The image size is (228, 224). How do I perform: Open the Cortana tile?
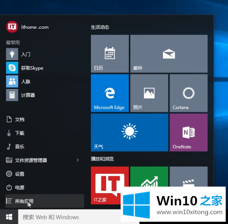189,93
